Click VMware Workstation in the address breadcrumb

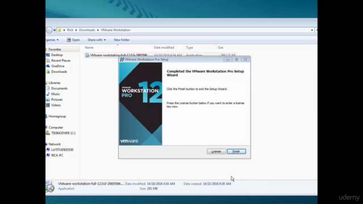coord(115,30)
